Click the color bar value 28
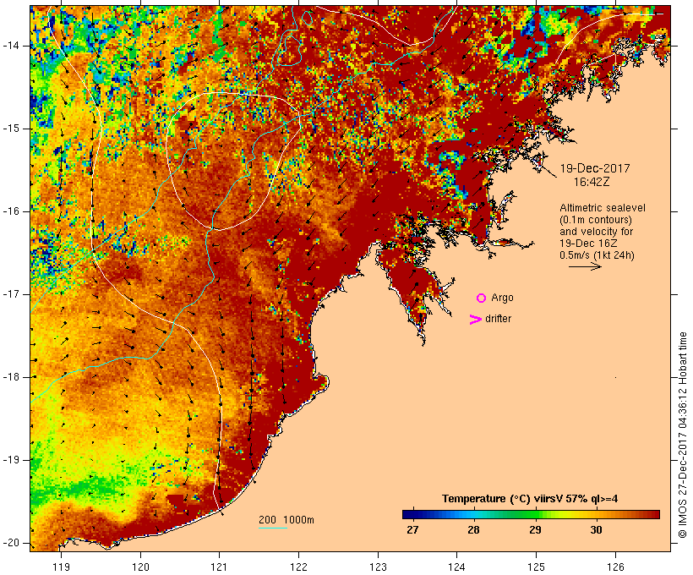Screen dimensions: 693x575 tap(473, 529)
